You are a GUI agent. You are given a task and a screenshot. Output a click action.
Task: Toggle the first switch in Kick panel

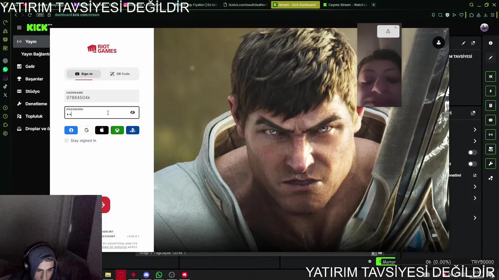pyautogui.click(x=472, y=152)
